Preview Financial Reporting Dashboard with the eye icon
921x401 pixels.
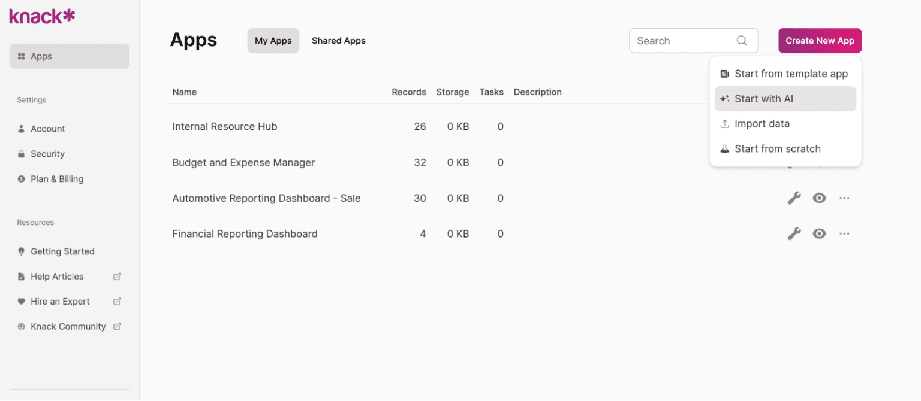pyautogui.click(x=820, y=233)
